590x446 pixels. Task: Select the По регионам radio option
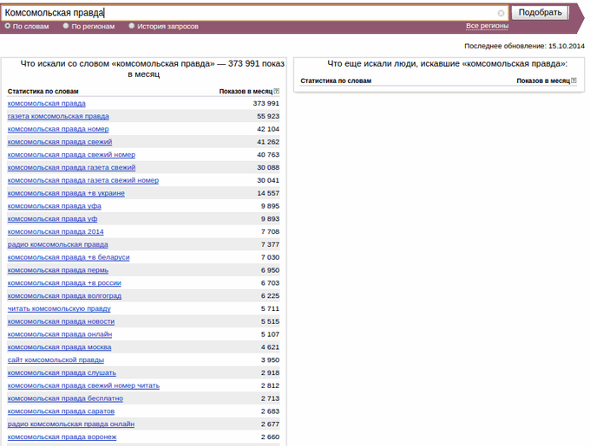[66, 26]
